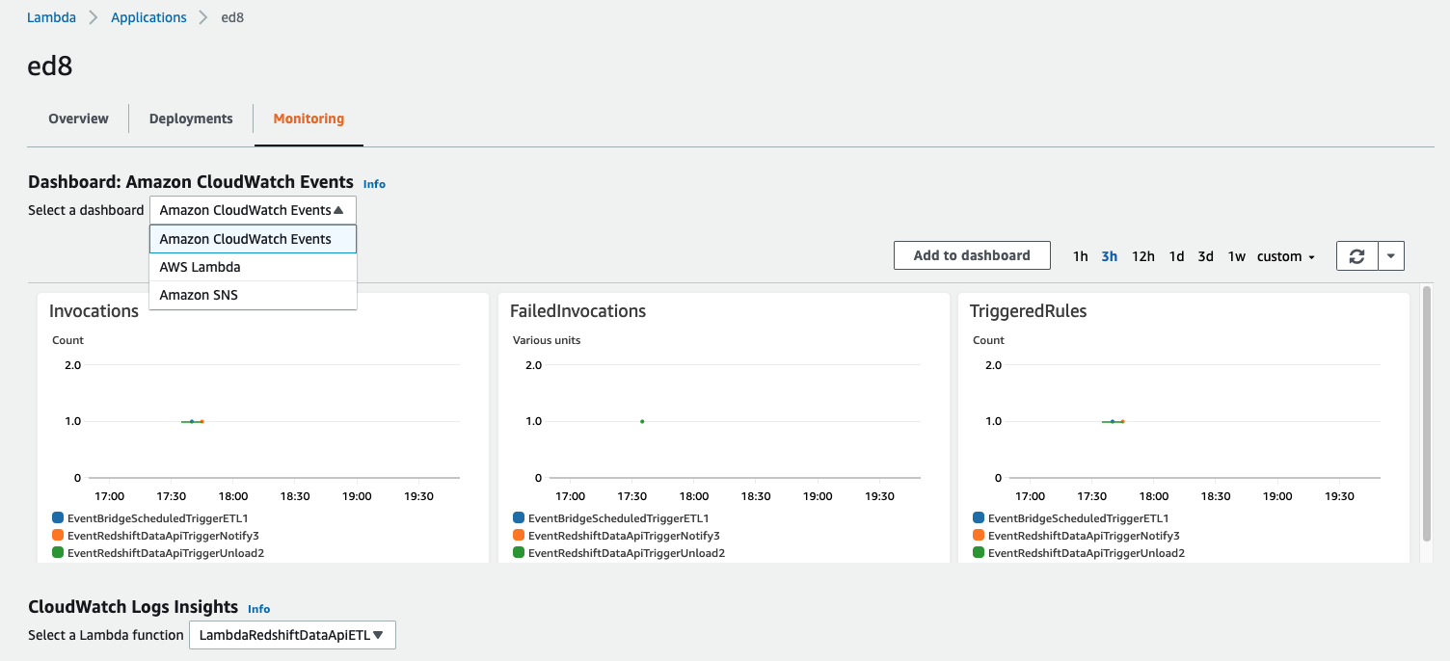This screenshot has height=661, width=1450.
Task: Click the refresh dashboard icon button
Action: tap(1357, 255)
